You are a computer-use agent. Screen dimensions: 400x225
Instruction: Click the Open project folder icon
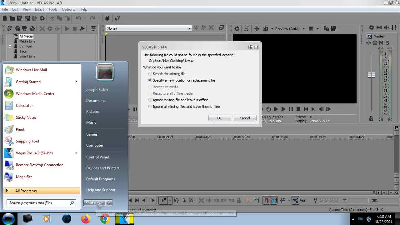coord(12,18)
